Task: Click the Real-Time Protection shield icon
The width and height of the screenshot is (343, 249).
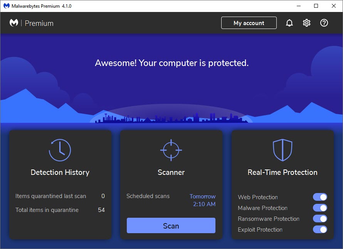Action: [x=282, y=150]
